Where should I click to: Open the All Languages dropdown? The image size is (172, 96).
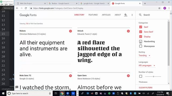click(147, 66)
